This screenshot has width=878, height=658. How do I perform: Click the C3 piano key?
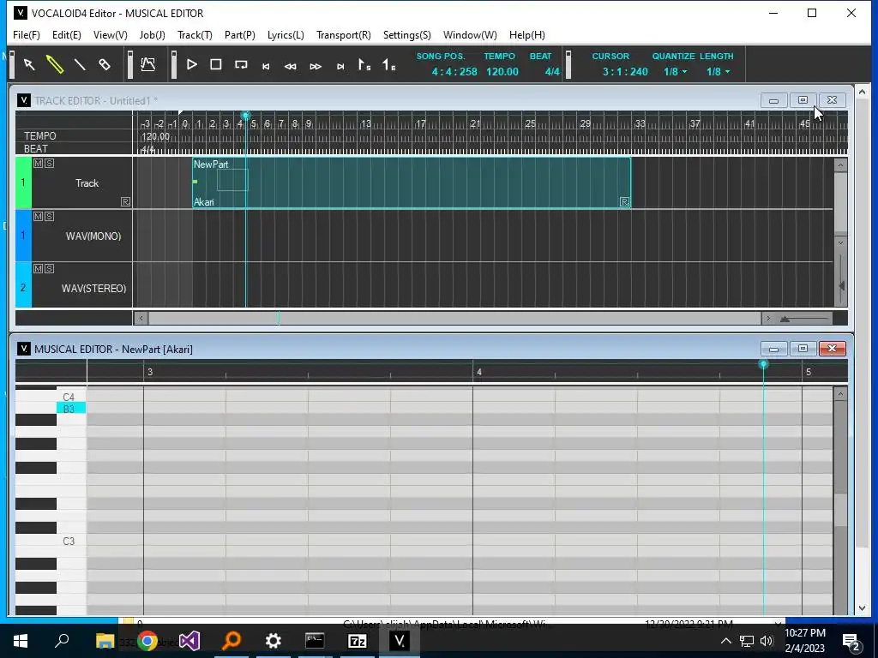[x=69, y=541]
